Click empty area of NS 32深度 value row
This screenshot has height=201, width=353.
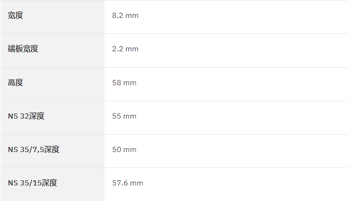[x=243, y=118]
